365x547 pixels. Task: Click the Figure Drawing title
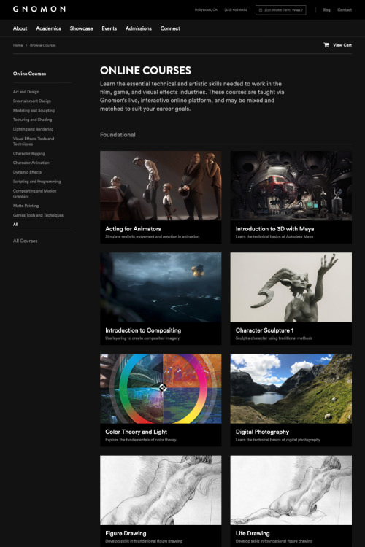[126, 533]
